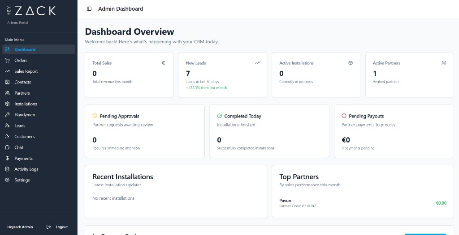Screen dimensions: 459x235
Task: Click the Logout arrow icon
Action: click(49, 227)
